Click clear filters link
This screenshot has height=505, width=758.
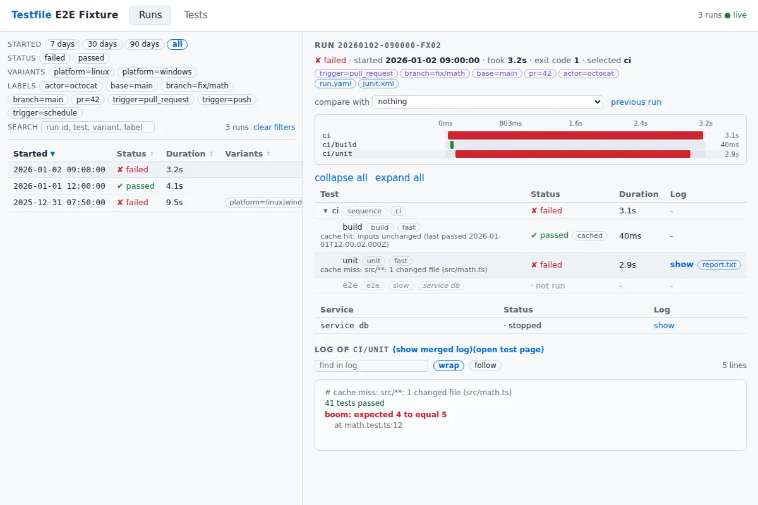point(274,128)
